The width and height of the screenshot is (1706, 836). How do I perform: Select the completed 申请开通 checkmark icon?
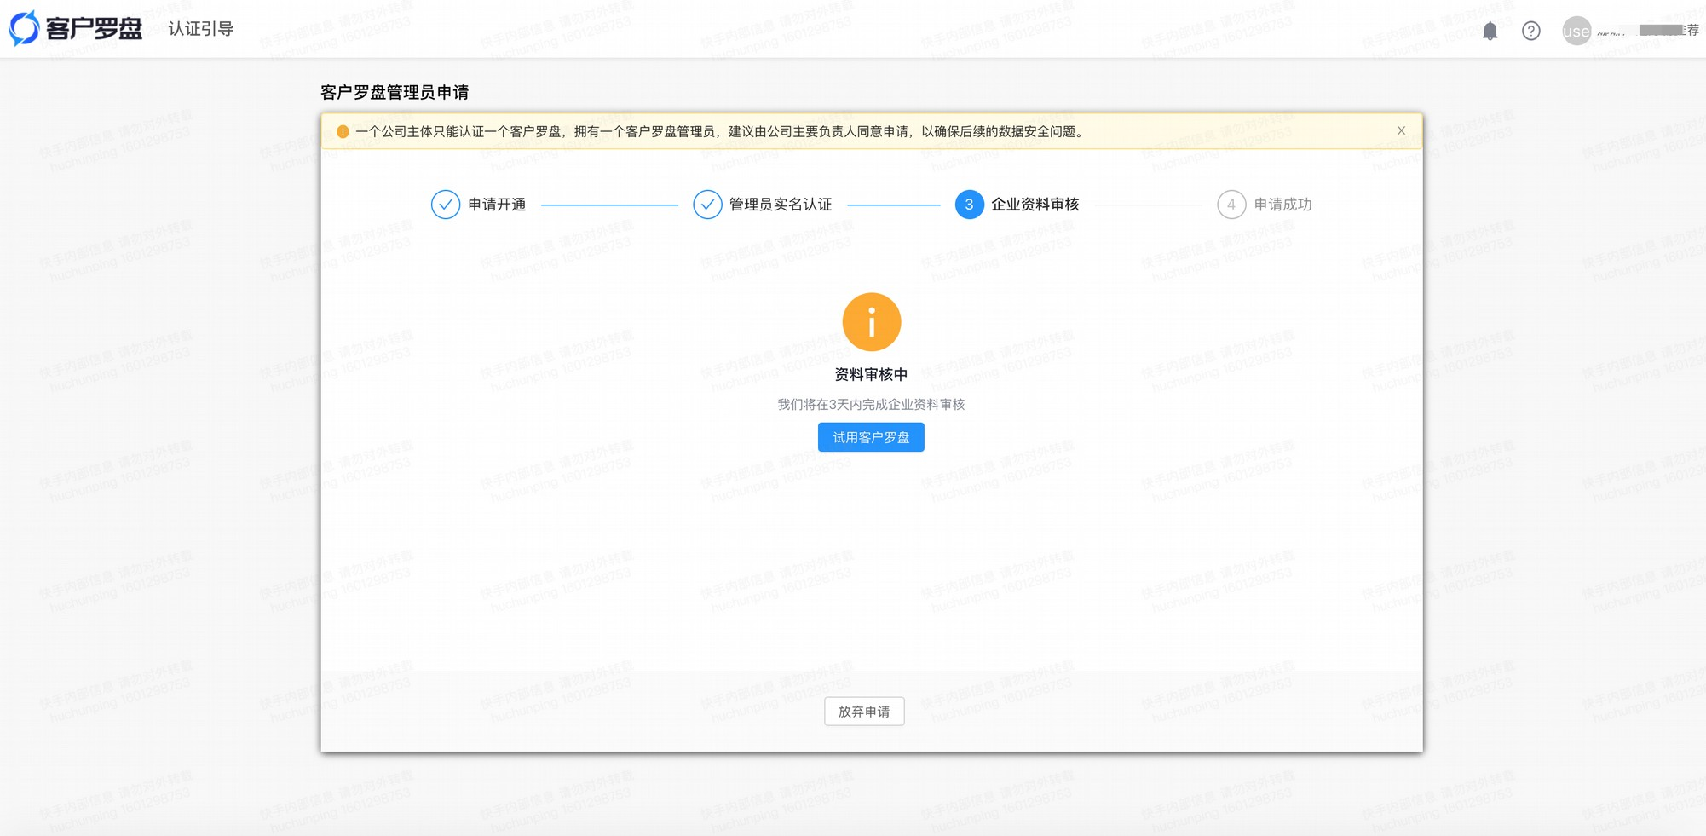click(446, 205)
